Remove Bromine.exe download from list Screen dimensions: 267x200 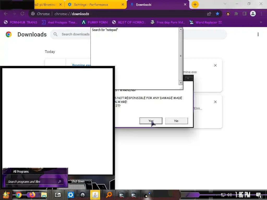tap(215, 65)
